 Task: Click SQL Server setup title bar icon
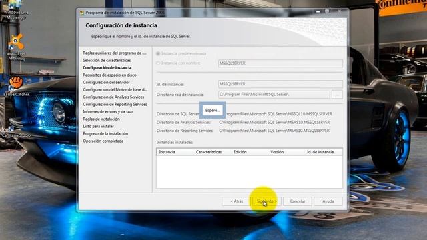pos(81,13)
